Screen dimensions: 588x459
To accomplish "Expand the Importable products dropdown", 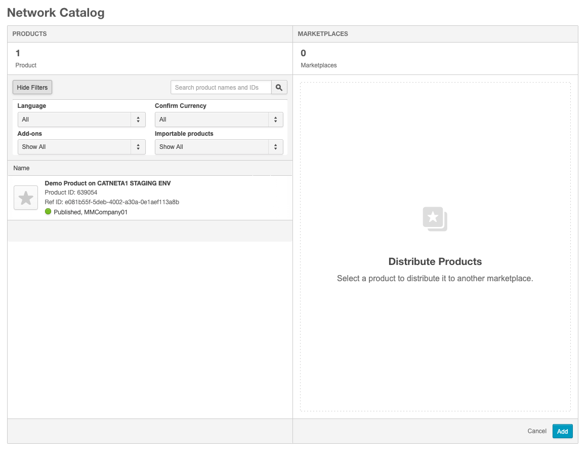I will (219, 147).
